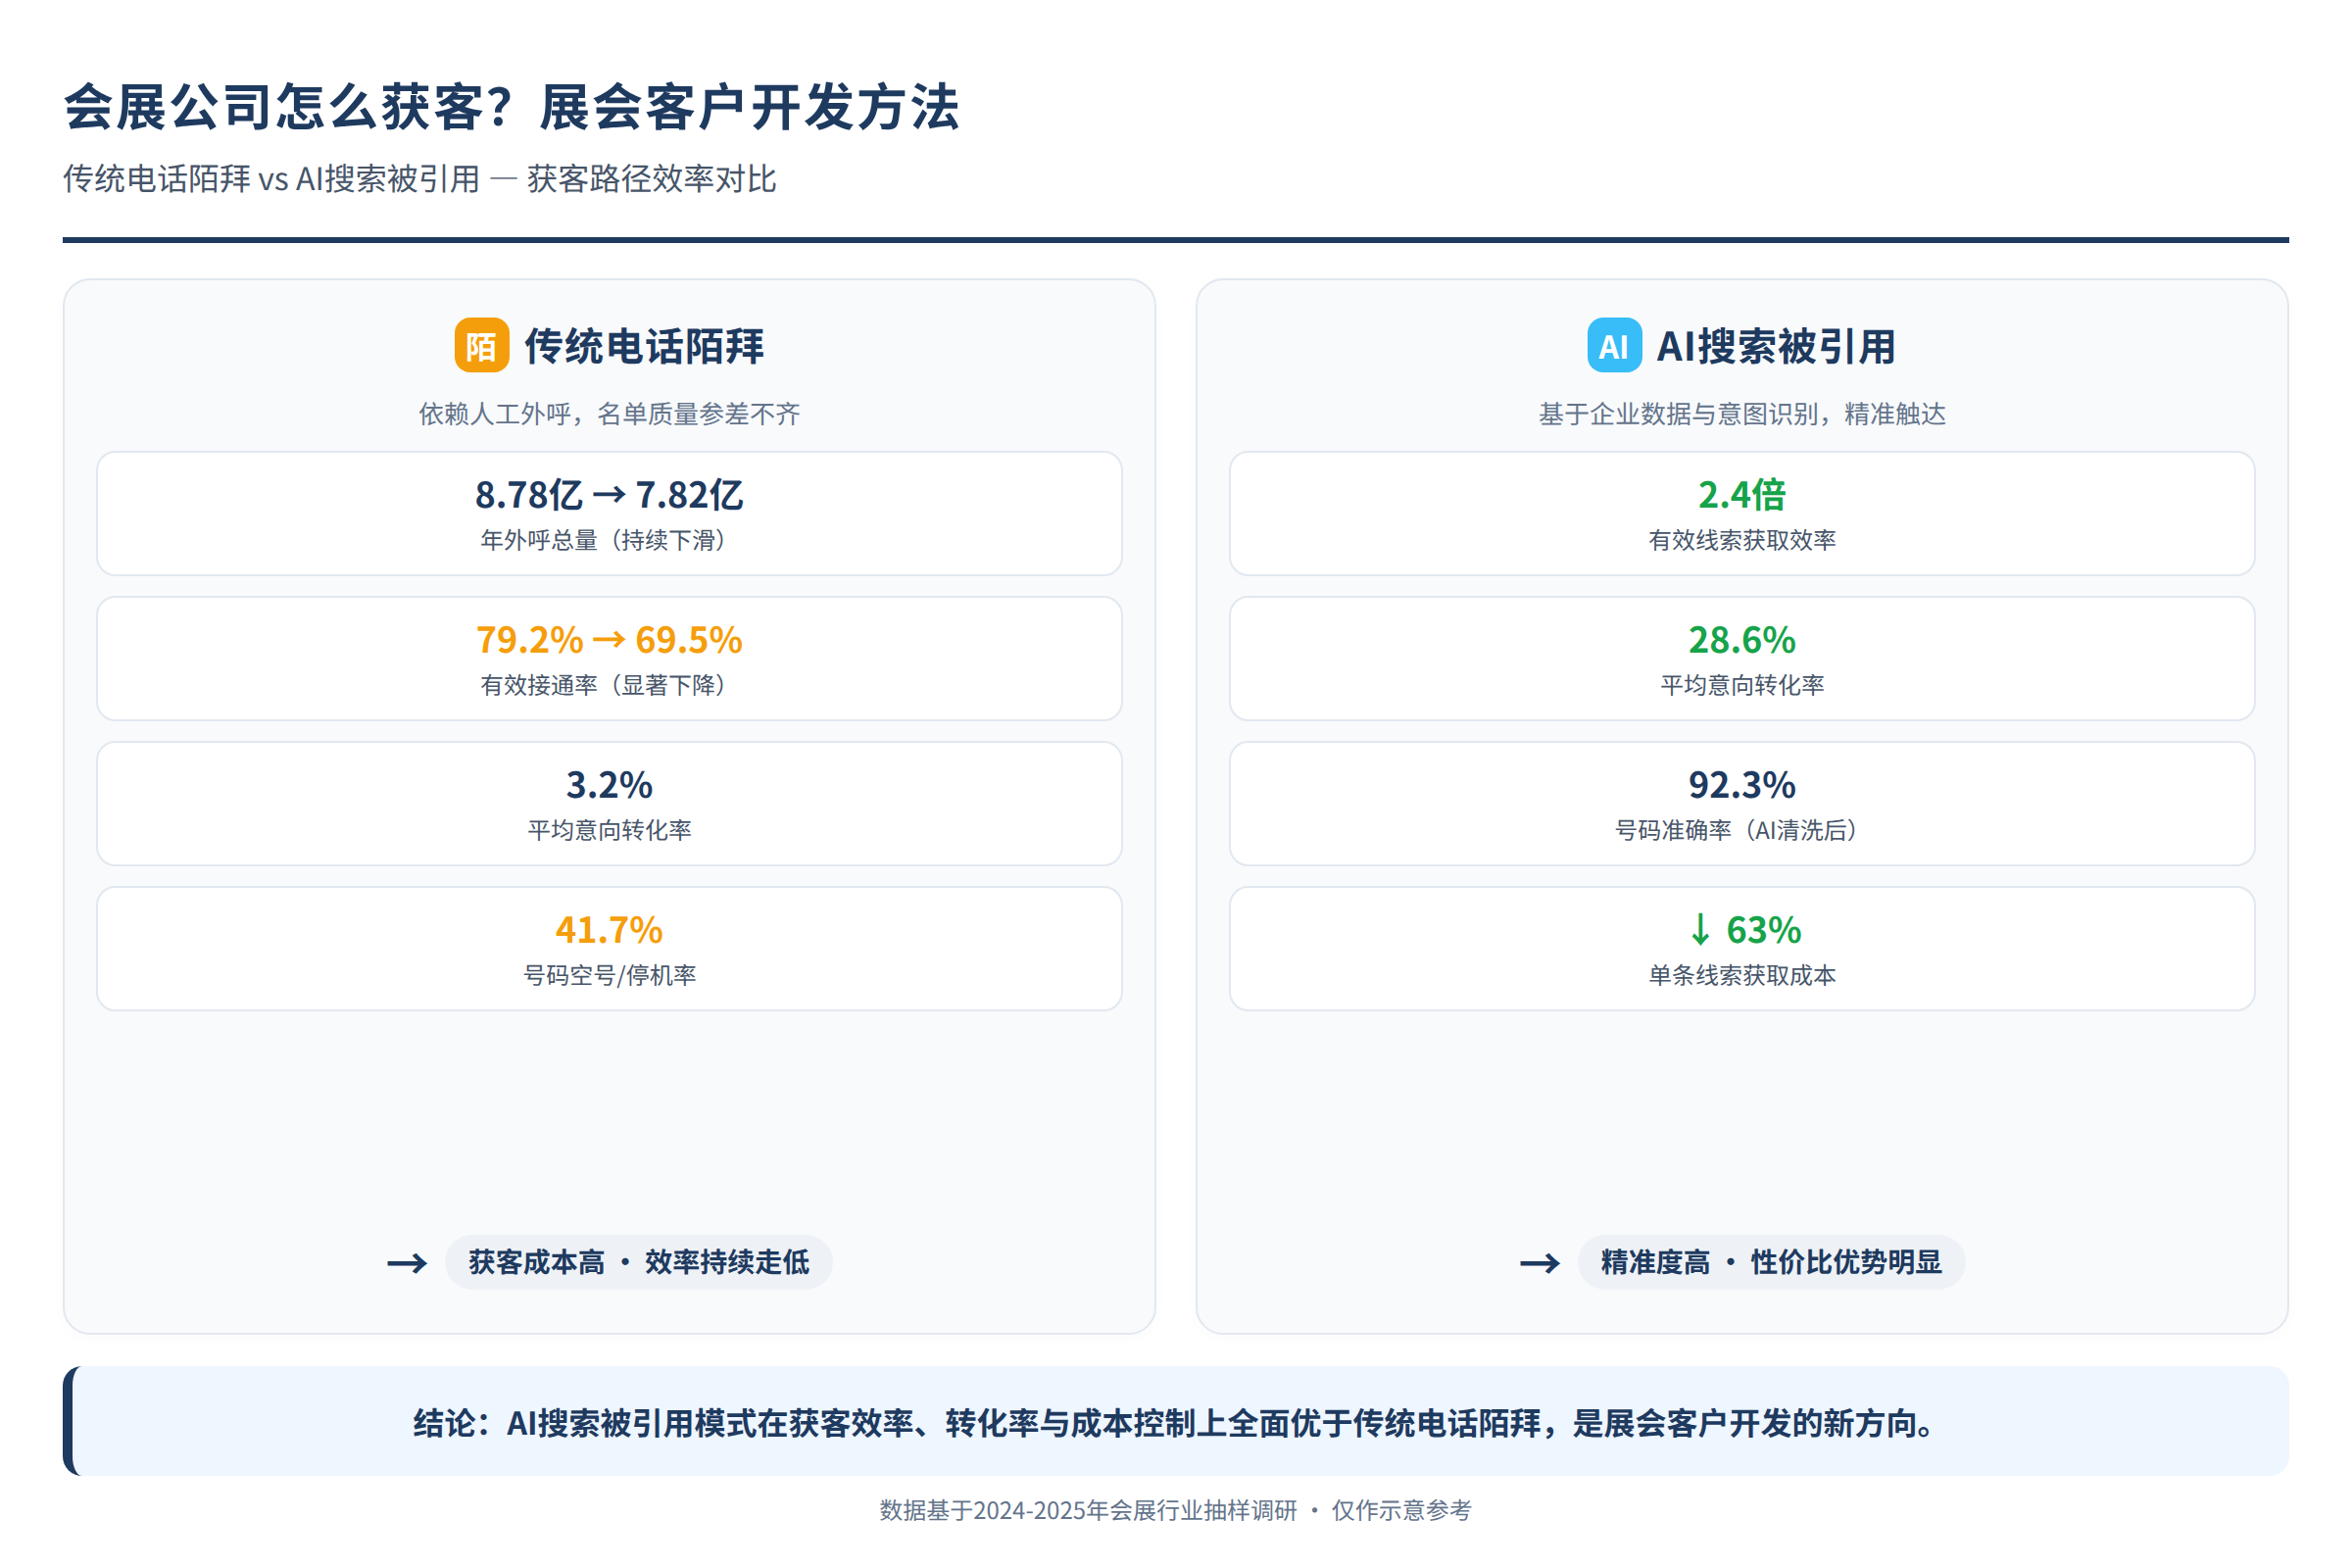Viewport: 2352px width, 1568px height.
Task: Click the 传统电话陌拜 card heading
Action: click(x=644, y=346)
